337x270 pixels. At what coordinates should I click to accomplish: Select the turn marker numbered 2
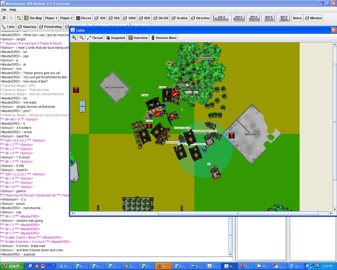82,104
